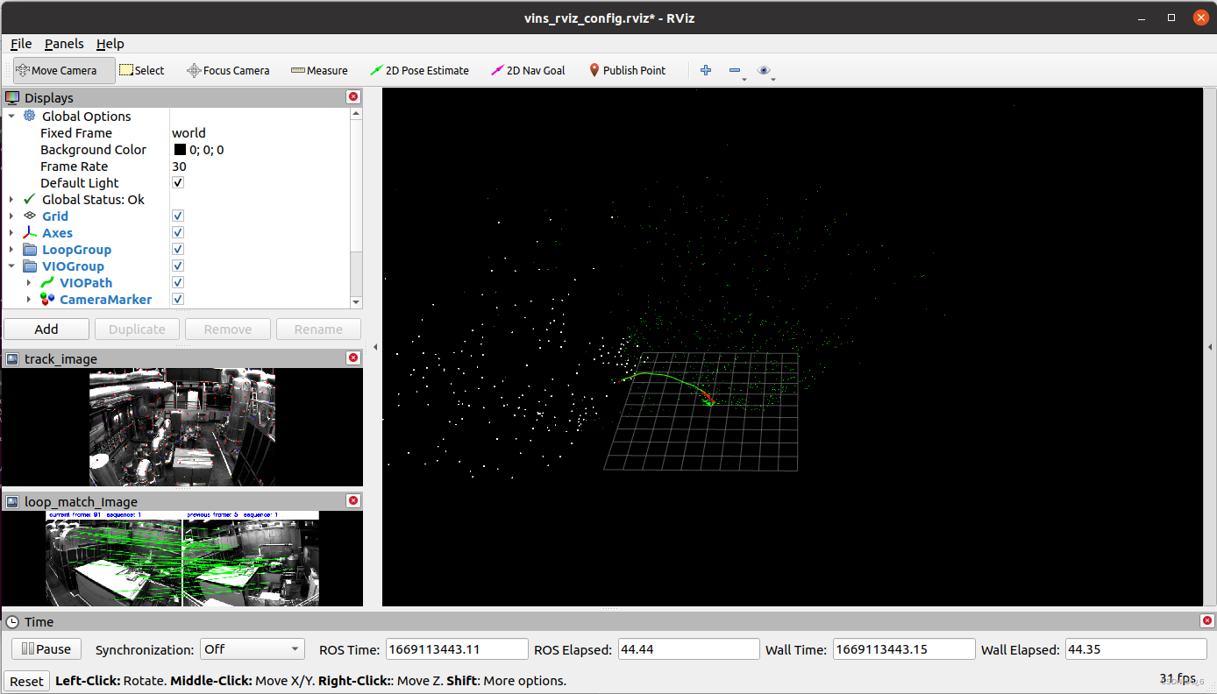Viewport: 1217px width, 694px height.
Task: Click the ROS Time input field
Action: (x=457, y=648)
